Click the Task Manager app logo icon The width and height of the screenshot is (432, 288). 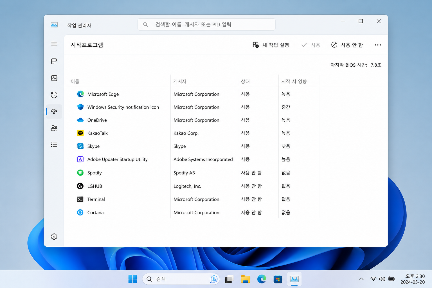(54, 25)
